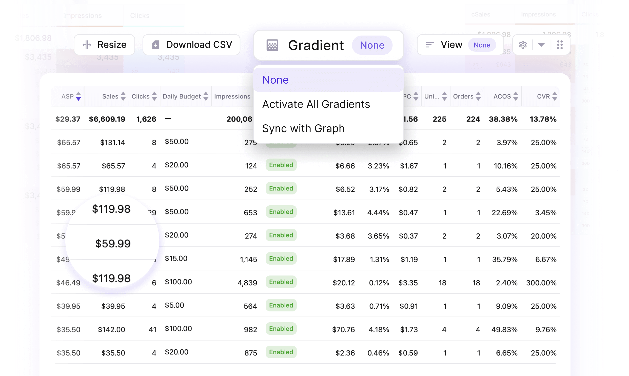Click the Download CSV button
629x376 pixels.
(191, 45)
